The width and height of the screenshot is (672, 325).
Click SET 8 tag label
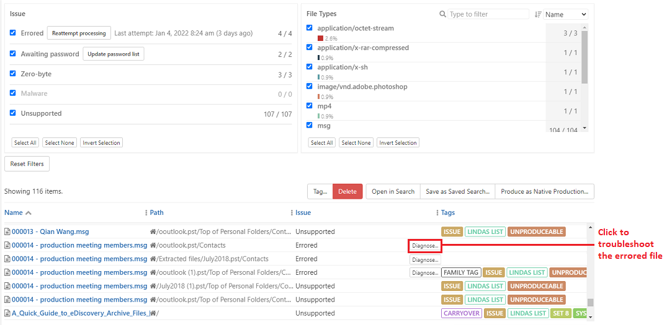560,313
